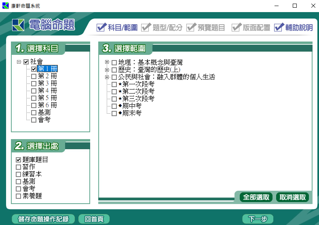Check the 第 5 冊 checkbox
The image size is (319, 225).
tap(34, 98)
